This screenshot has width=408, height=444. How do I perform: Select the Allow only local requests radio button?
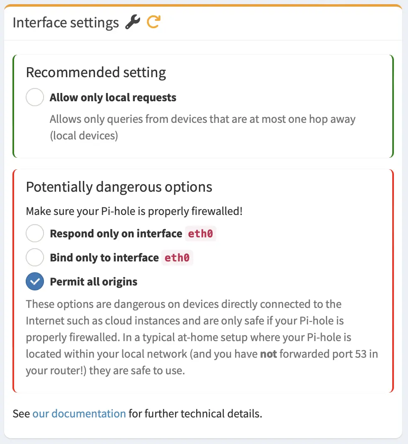coord(35,97)
